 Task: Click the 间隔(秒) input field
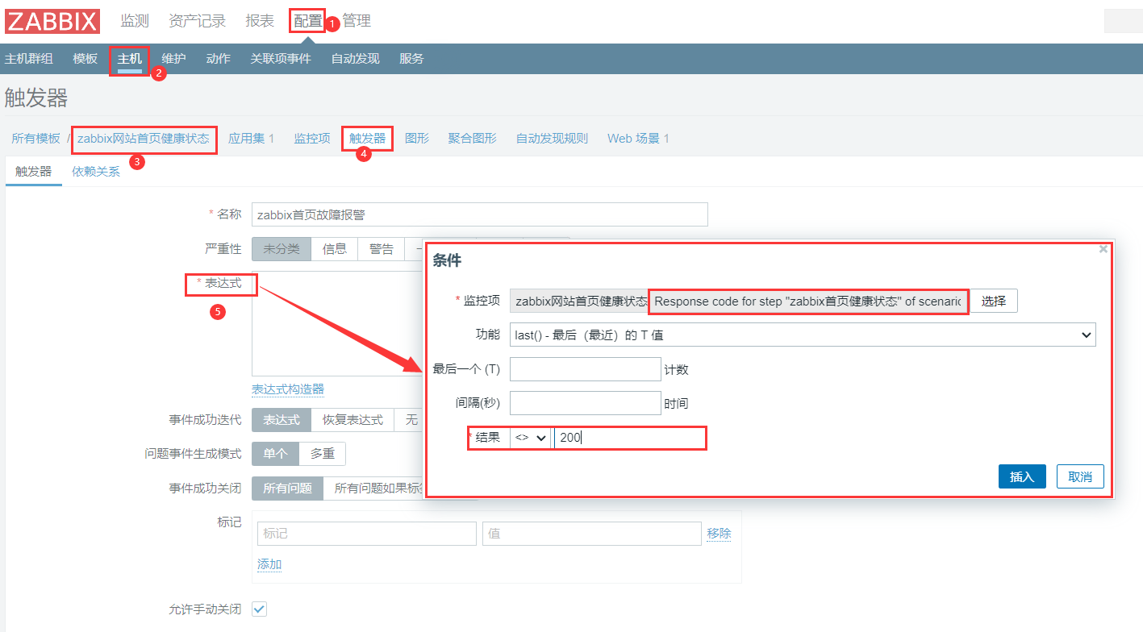(586, 403)
